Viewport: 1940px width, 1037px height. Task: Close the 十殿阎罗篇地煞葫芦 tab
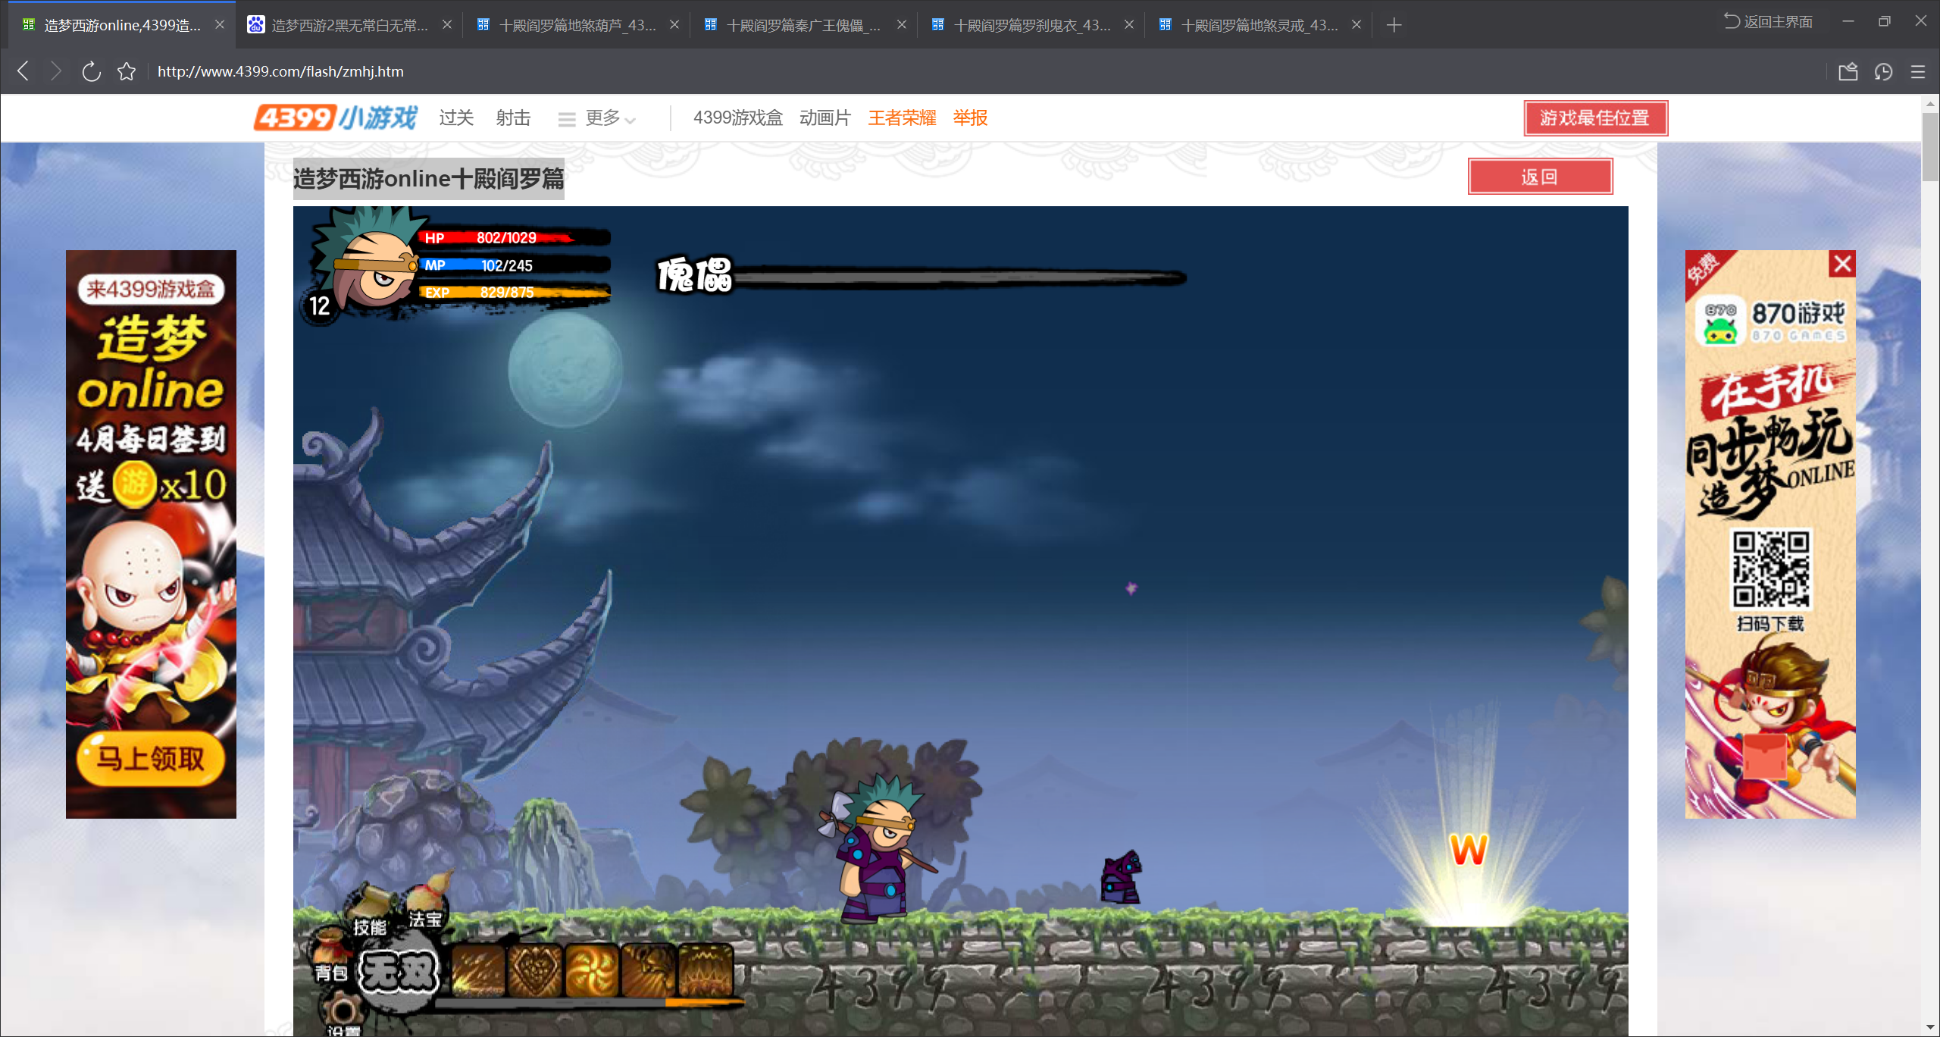tap(674, 24)
